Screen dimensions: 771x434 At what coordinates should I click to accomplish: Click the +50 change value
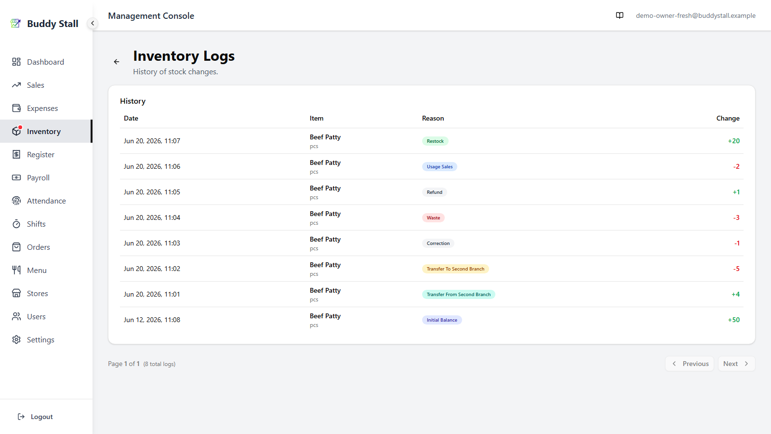click(x=733, y=320)
